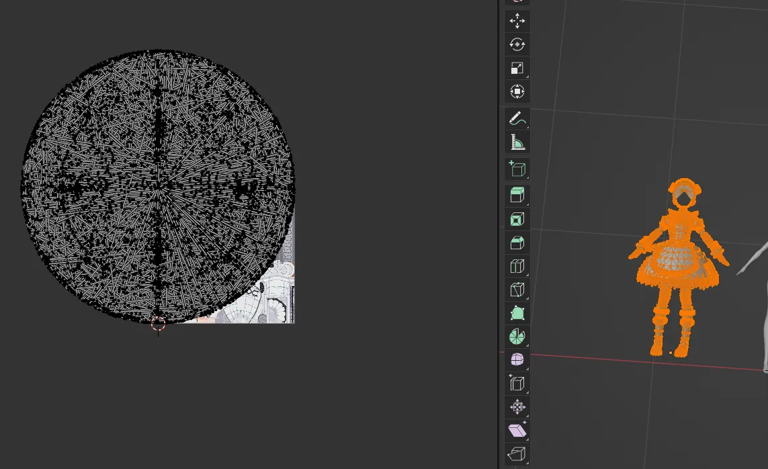The height and width of the screenshot is (469, 768).
Task: Select the Measure ruler tool
Action: [x=517, y=142]
